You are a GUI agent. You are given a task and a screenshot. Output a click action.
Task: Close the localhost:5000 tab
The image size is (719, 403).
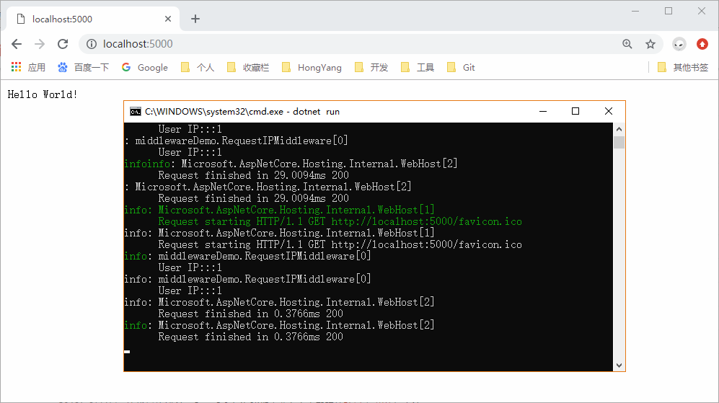(x=168, y=19)
